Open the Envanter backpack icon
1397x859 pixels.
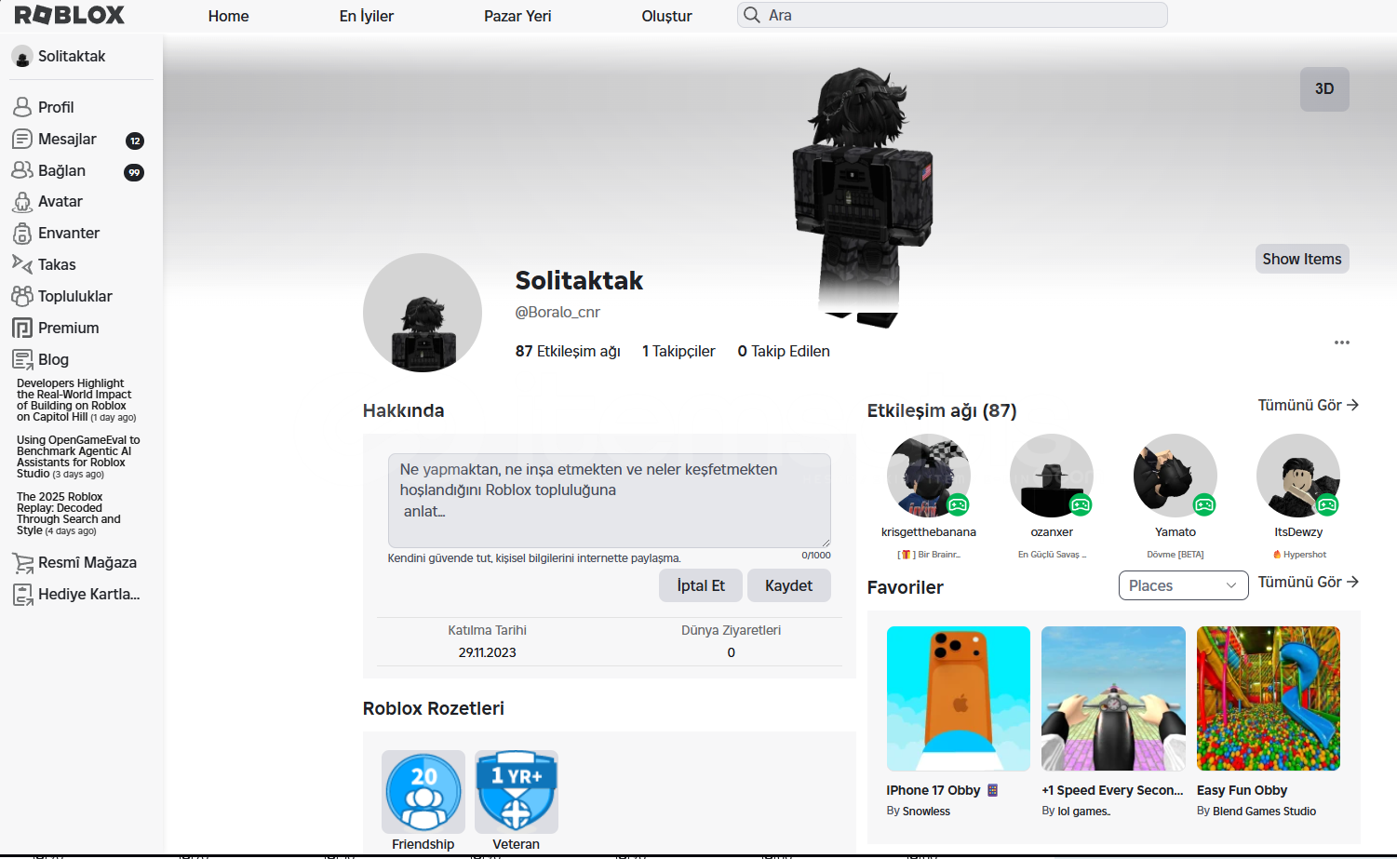pyautogui.click(x=22, y=234)
